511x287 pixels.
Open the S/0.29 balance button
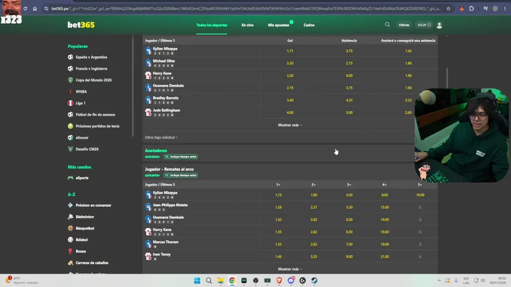pyautogui.click(x=424, y=25)
